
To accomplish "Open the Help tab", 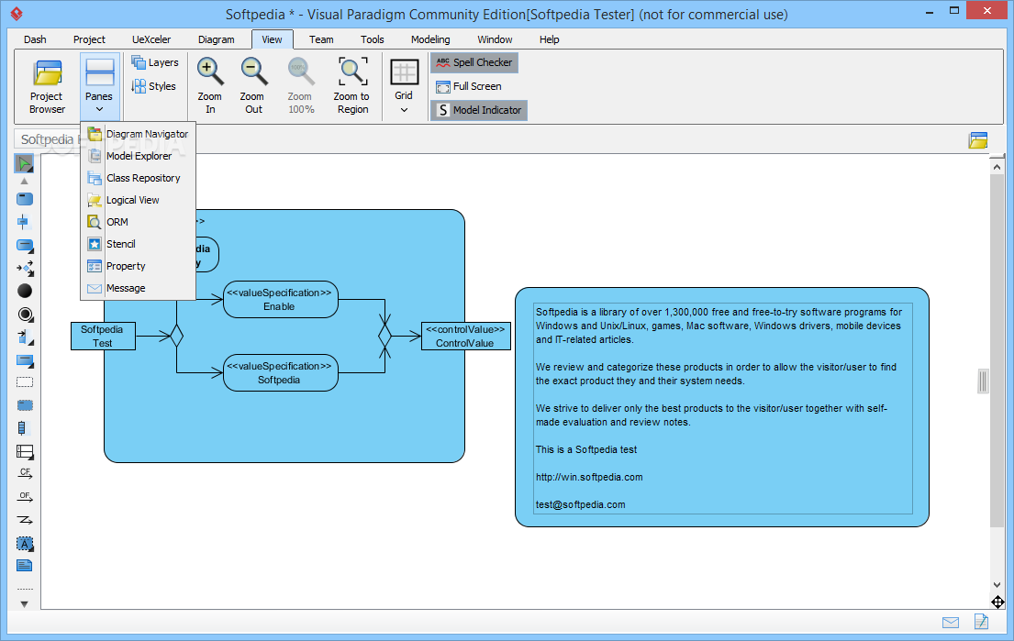I will tap(549, 39).
